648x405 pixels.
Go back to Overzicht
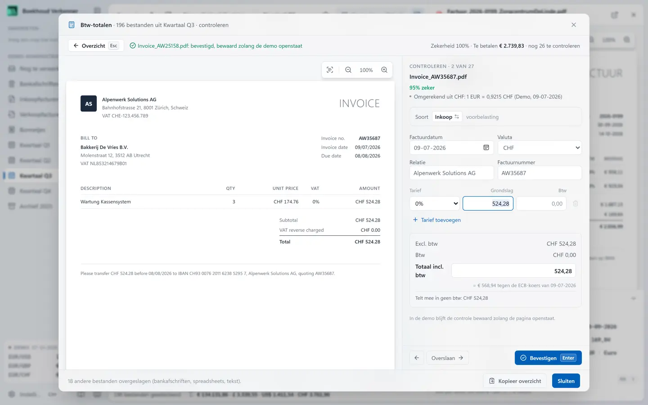[96, 45]
